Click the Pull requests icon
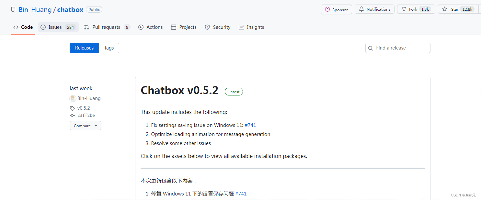481x200 pixels. pyautogui.click(x=86, y=27)
